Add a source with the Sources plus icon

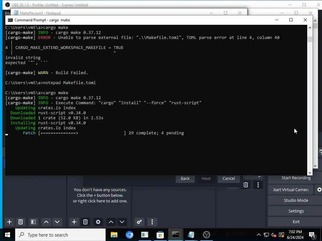pyautogui.click(x=74, y=222)
